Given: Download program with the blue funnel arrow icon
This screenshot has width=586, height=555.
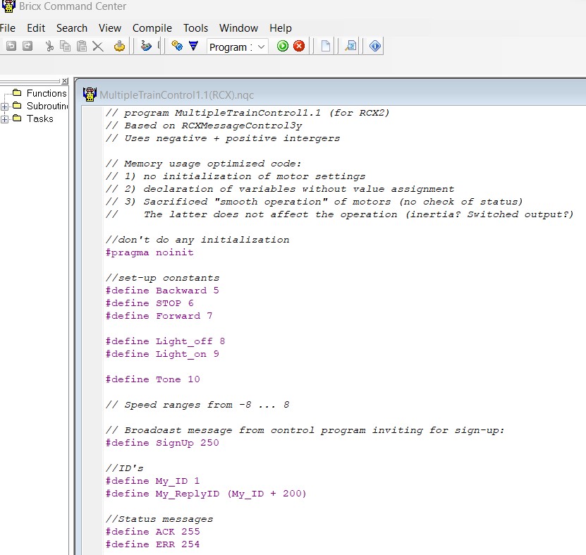Looking at the screenshot, I should point(193,46).
